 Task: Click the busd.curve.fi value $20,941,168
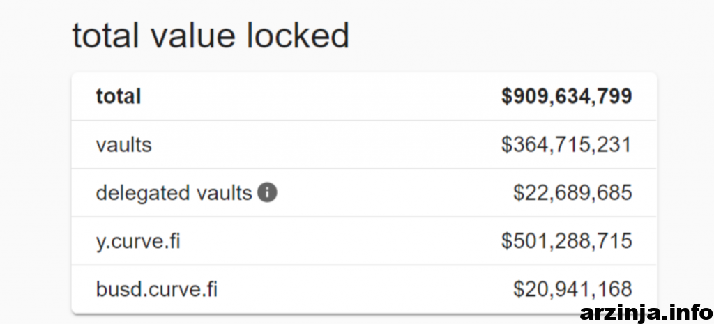[572, 288]
